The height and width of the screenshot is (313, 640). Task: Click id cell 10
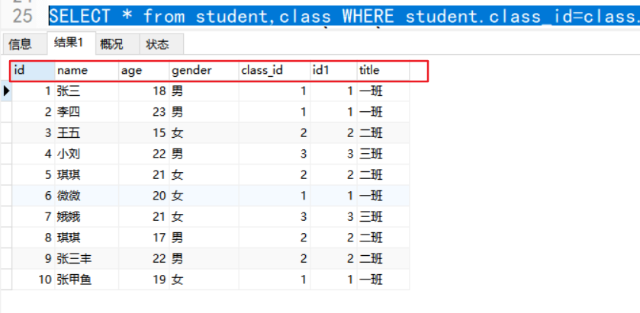33,279
